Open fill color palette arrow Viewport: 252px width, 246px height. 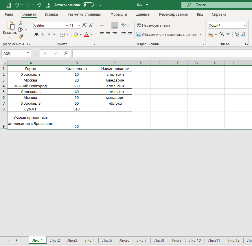pyautogui.click(x=81, y=34)
